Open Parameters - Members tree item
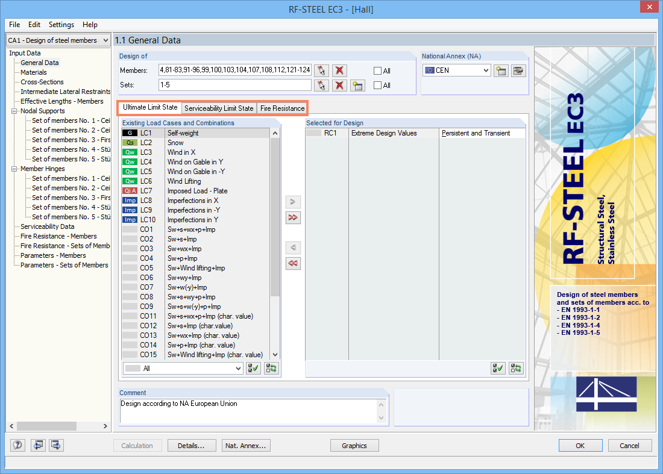Screen dimensions: 663x474 click(x=53, y=256)
